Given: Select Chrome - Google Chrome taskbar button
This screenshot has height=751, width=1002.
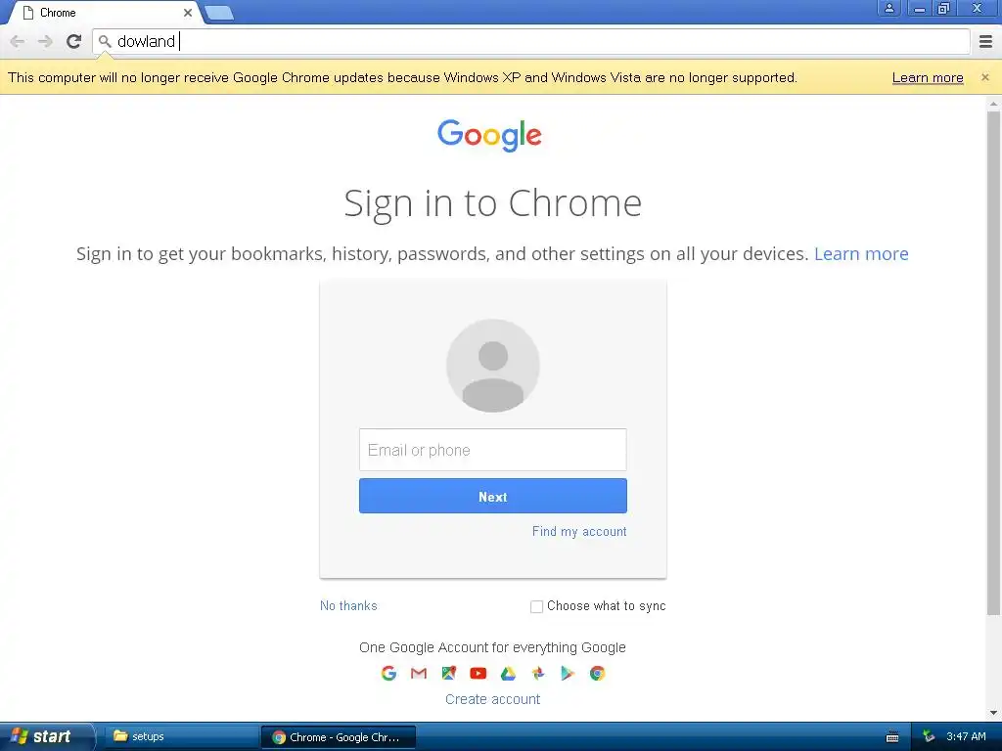Looking at the screenshot, I should 339,737.
